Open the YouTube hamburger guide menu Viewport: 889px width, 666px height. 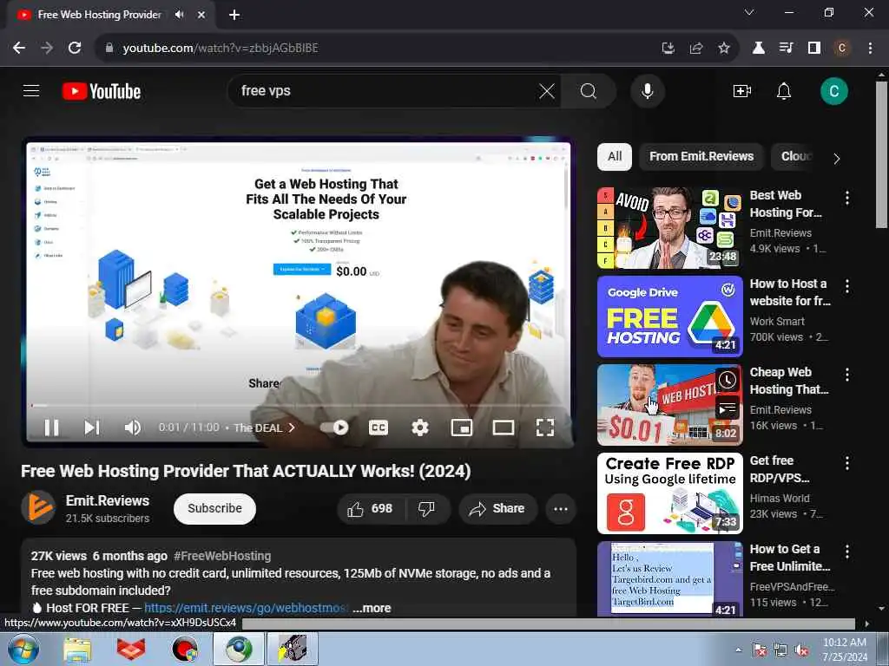click(x=31, y=90)
